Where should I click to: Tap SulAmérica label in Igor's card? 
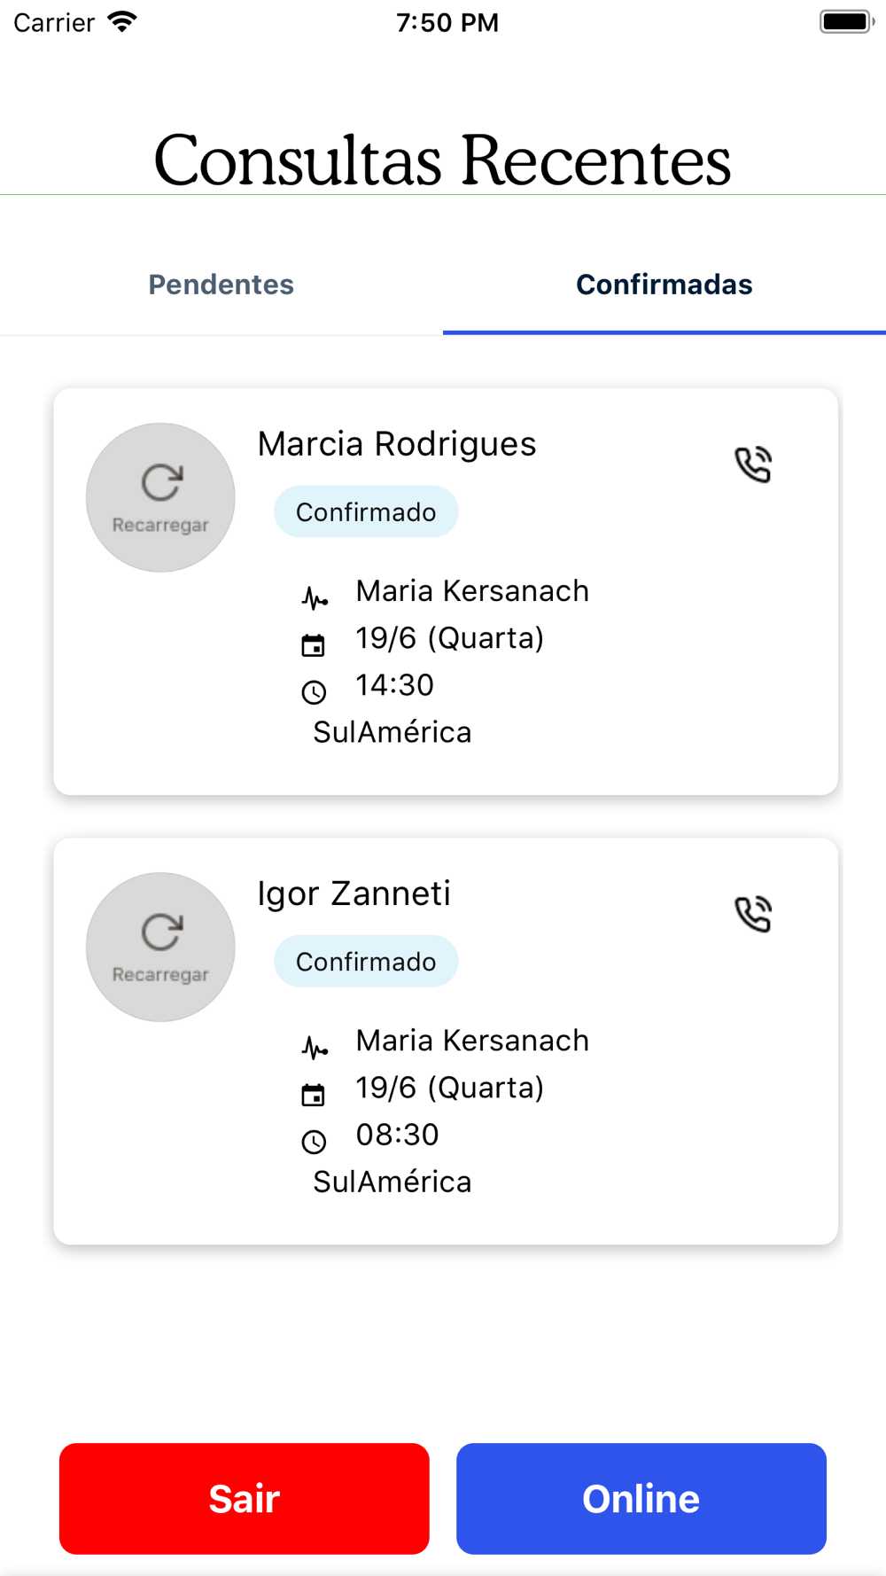pos(392,1182)
